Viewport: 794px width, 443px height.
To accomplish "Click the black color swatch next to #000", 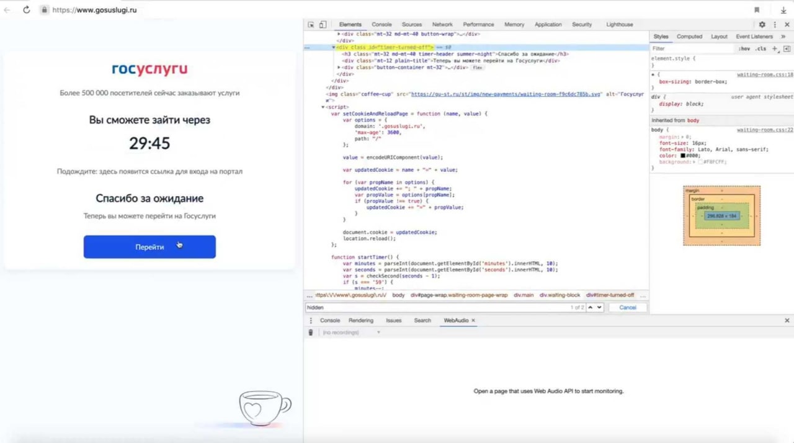I will click(x=683, y=156).
